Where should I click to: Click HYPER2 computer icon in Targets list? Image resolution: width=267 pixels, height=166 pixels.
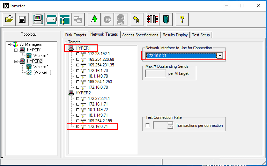71,93
